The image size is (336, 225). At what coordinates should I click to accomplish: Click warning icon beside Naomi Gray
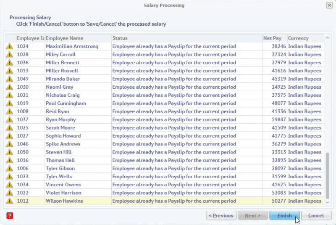coord(9,87)
